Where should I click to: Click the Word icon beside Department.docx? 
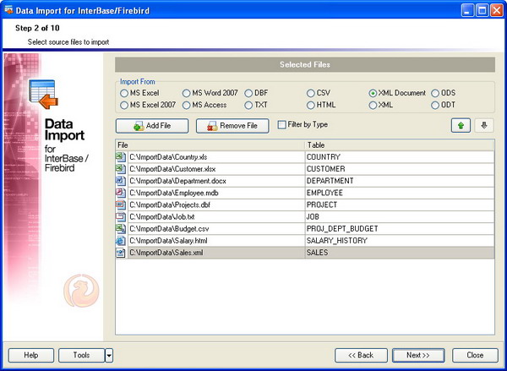tap(121, 181)
